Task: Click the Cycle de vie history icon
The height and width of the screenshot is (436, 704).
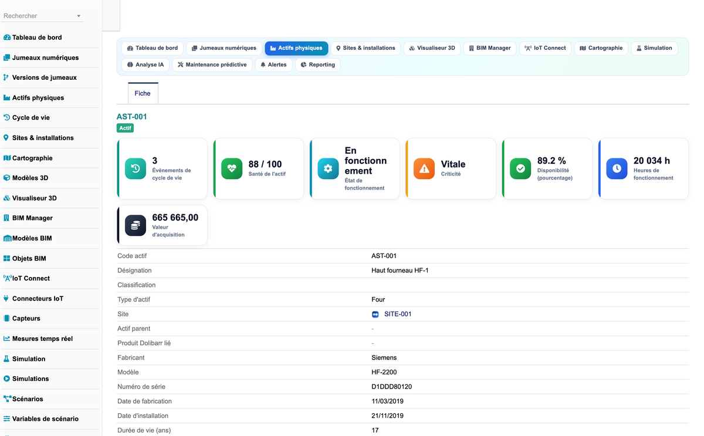Action: 7,117
